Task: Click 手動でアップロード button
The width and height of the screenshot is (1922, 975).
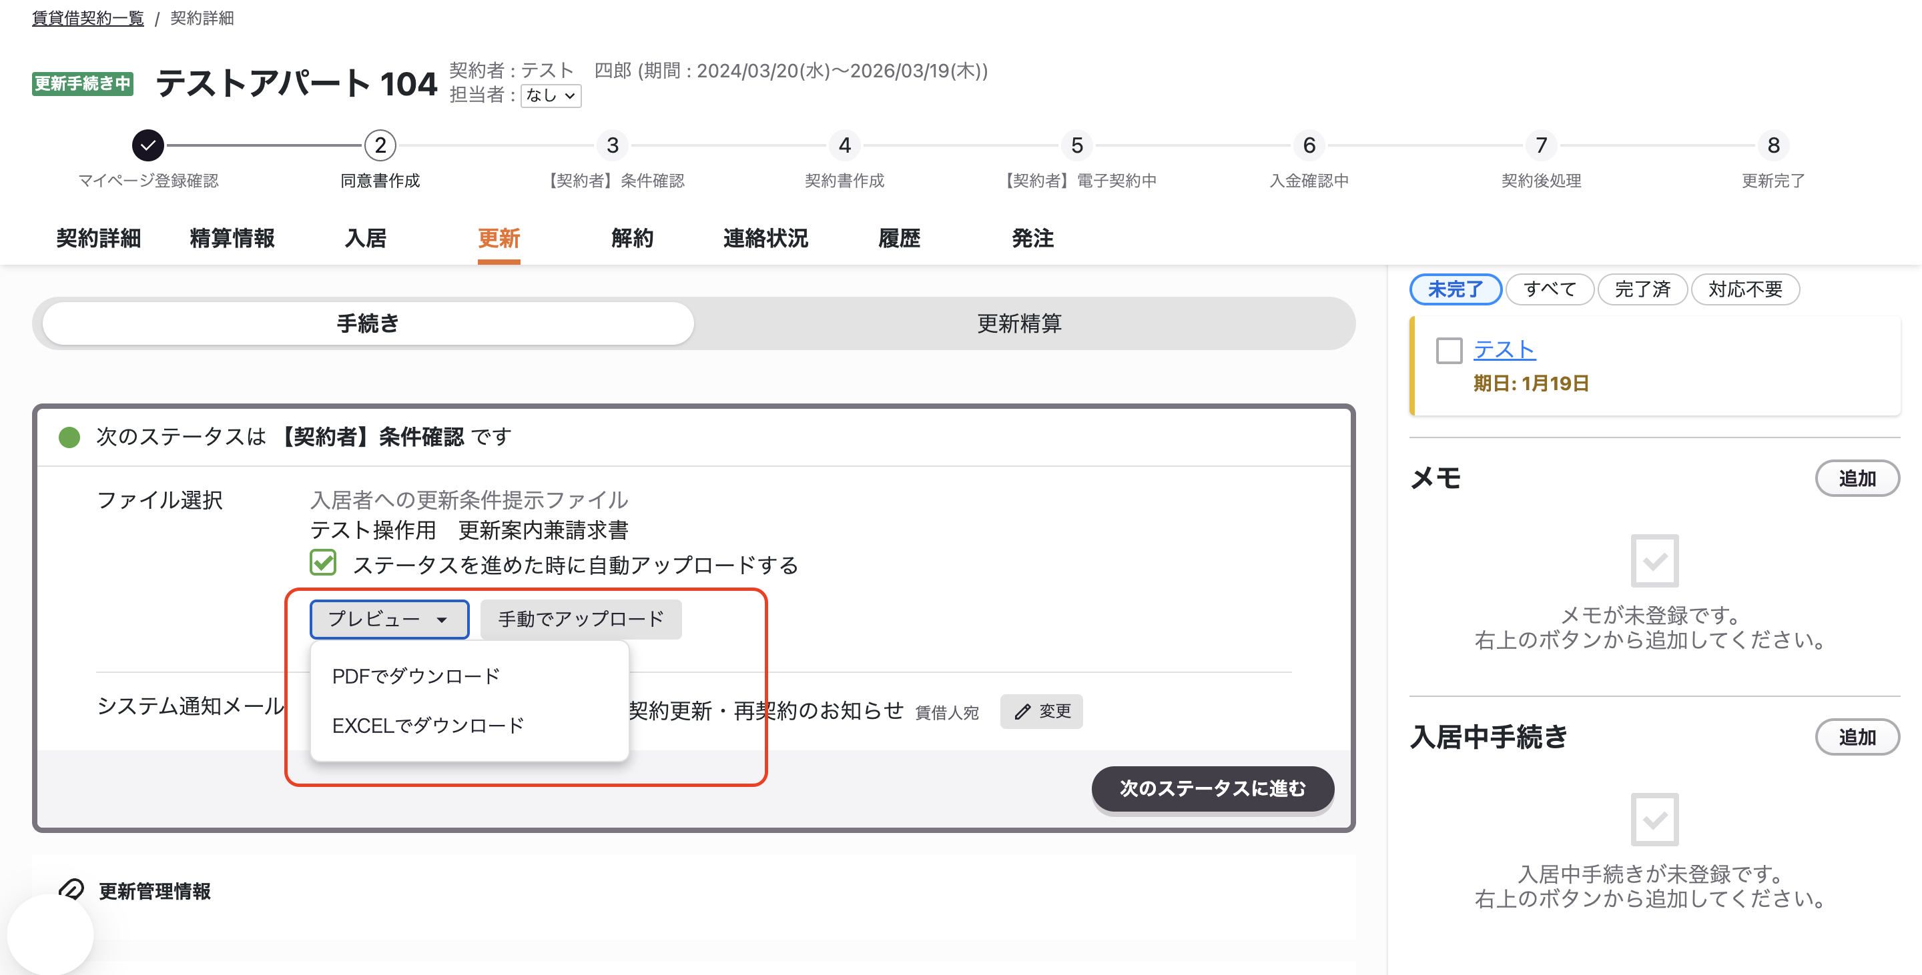Action: pyautogui.click(x=581, y=619)
